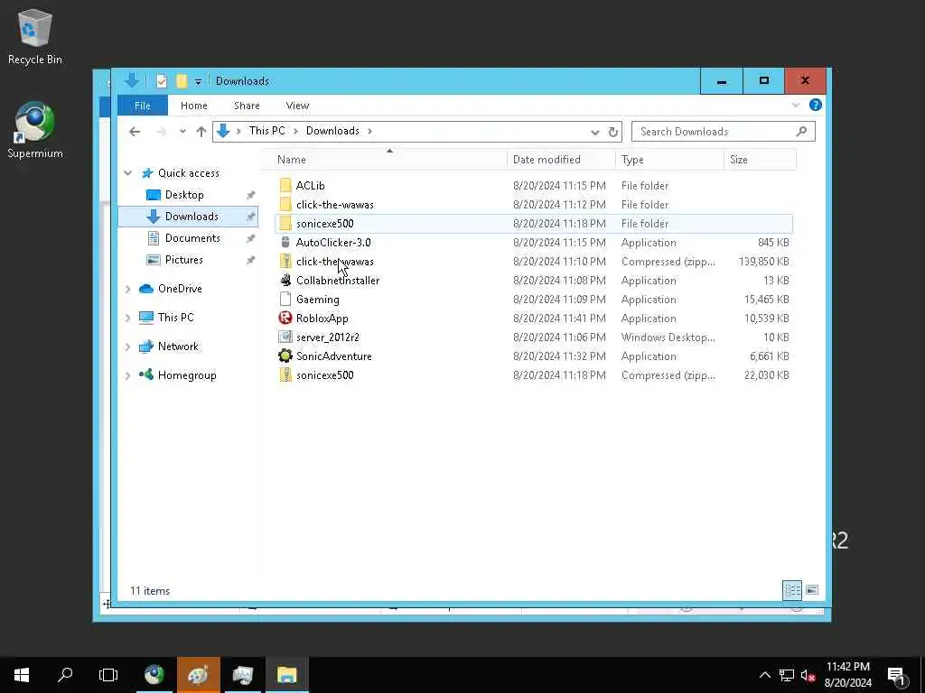925x693 pixels.
Task: Click the Properties quick access toolbar icon
Action: (162, 80)
